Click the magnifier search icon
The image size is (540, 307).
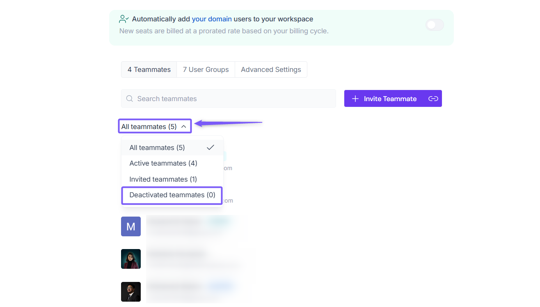pos(130,99)
